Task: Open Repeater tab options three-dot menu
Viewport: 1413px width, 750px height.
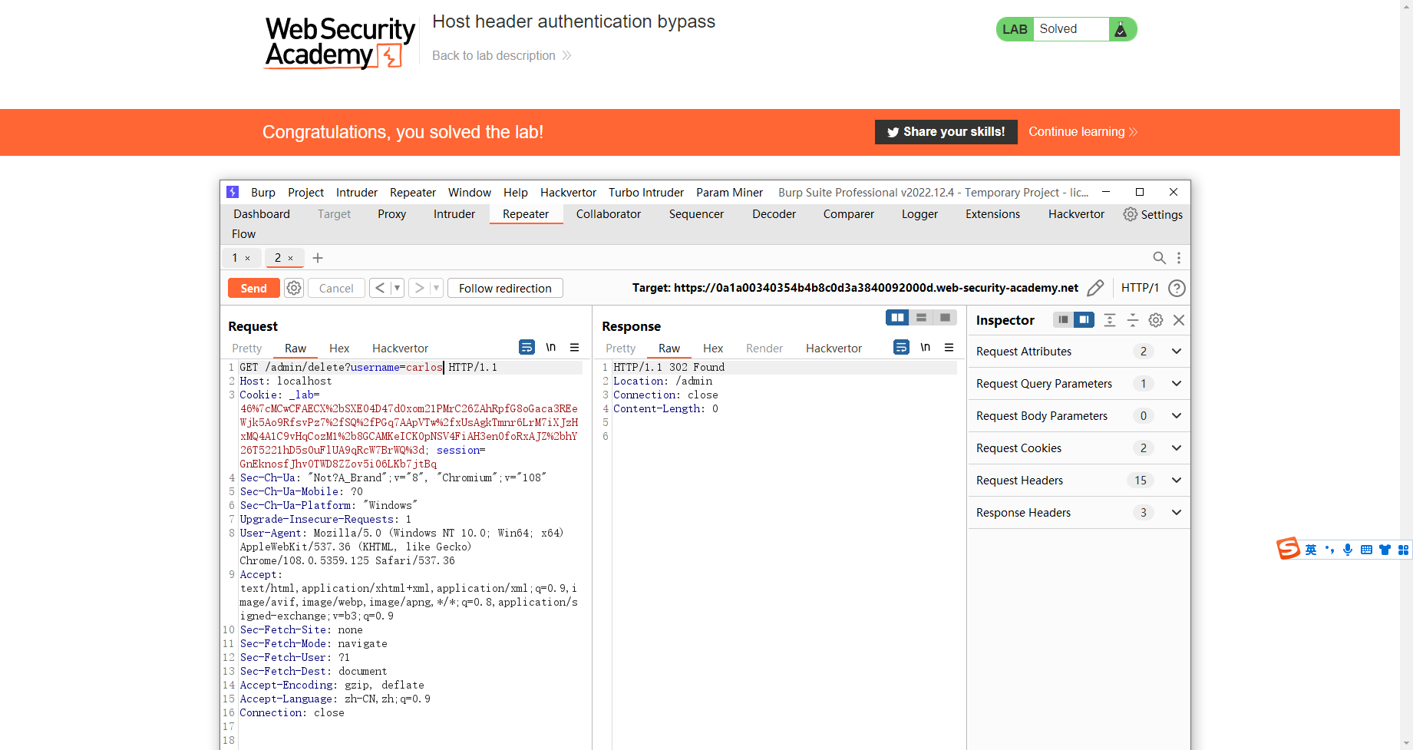Action: coord(1179,258)
